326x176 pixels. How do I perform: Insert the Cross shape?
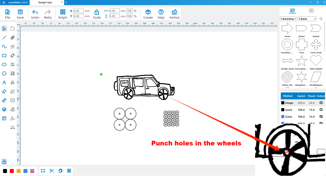point(301,44)
